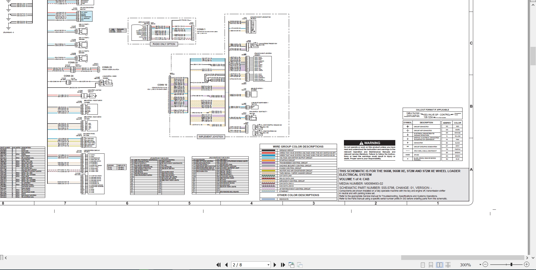Go to the next page
This screenshot has width=536, height=270.
pos(275,265)
